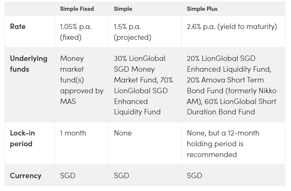Click the Simple Fixed column header
The height and width of the screenshot is (191, 291).
click(77, 9)
